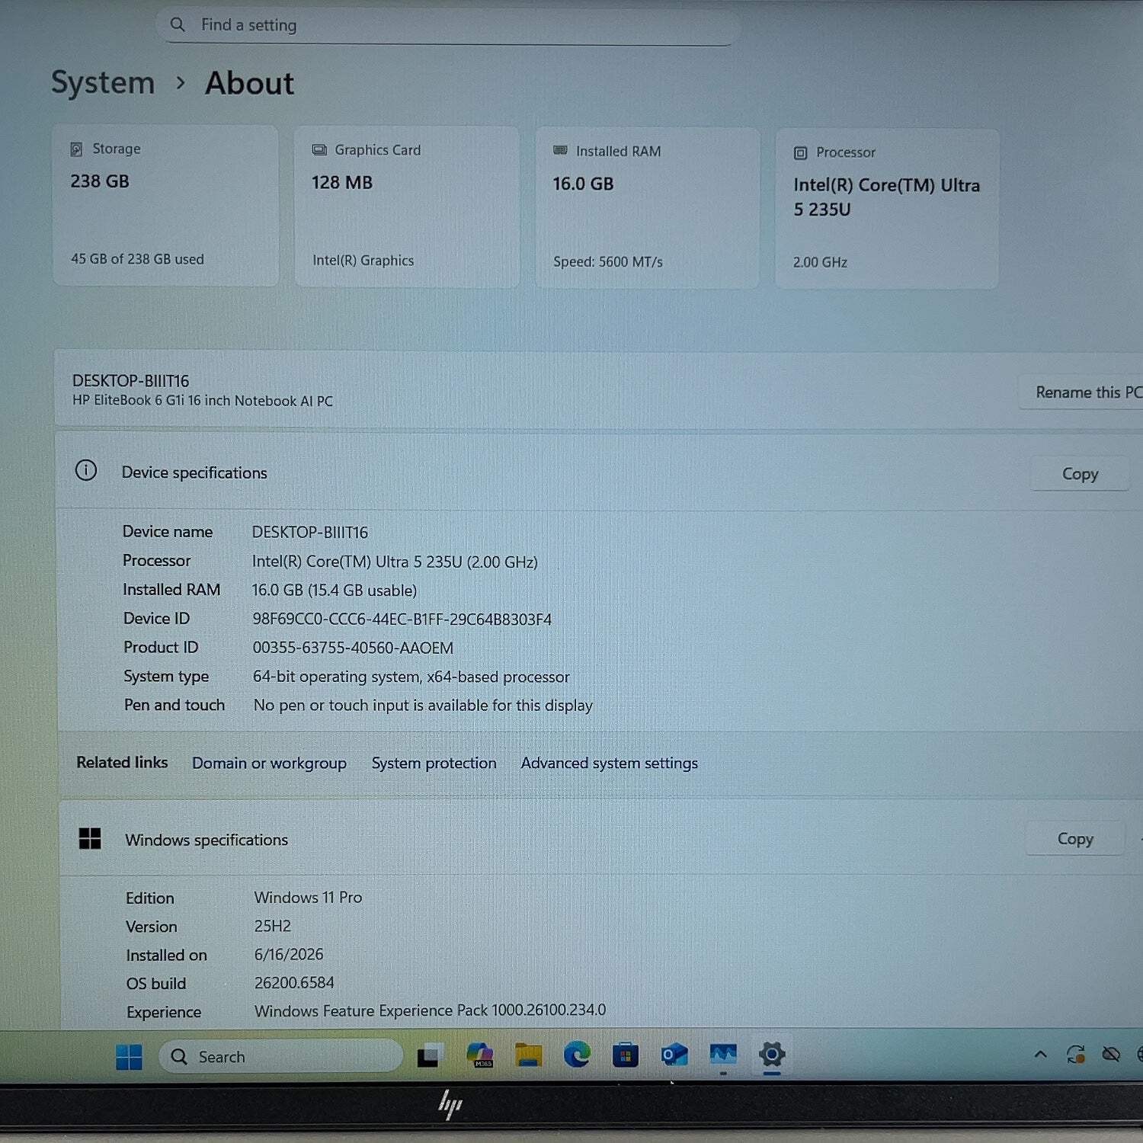This screenshot has width=1143, height=1143.
Task: Select the Product ID 00355-63755-40560-AAOEM
Action: [x=353, y=648]
